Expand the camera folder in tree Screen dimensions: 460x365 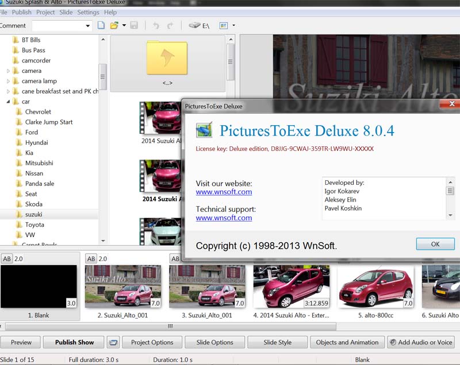(x=9, y=71)
